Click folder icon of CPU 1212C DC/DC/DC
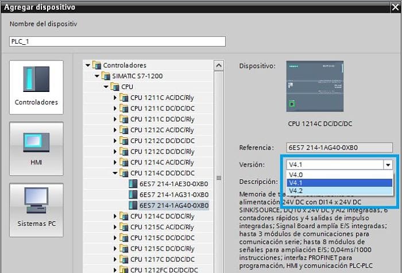The width and height of the screenshot is (402, 273). click(124, 141)
